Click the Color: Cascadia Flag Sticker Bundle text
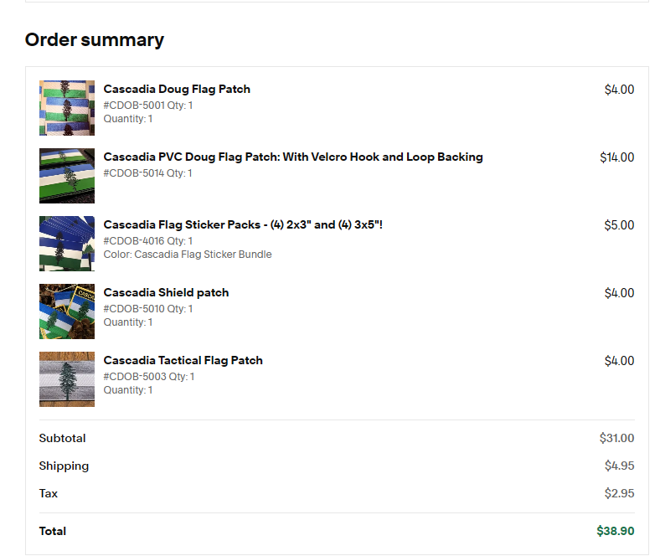 [x=188, y=255]
